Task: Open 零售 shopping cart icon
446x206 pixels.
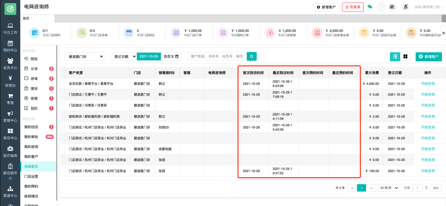Action: pos(10,99)
